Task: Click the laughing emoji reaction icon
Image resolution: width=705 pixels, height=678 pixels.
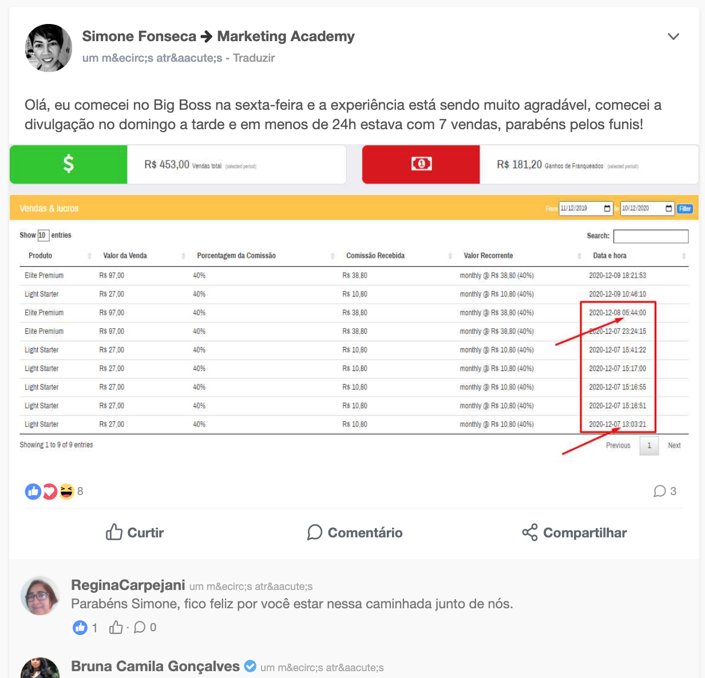Action: tap(66, 491)
